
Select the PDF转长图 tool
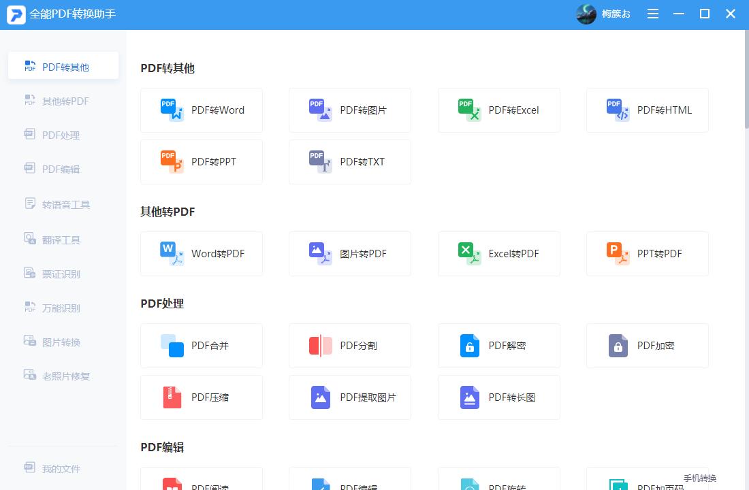[x=498, y=397]
